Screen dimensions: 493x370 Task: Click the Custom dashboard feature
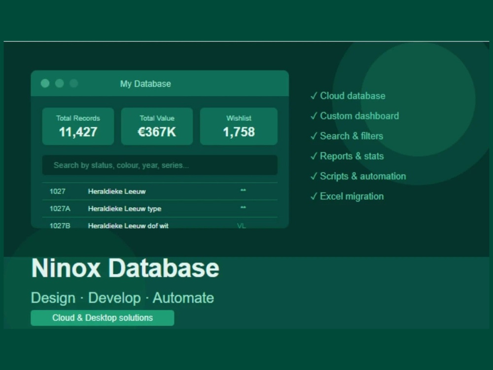354,116
